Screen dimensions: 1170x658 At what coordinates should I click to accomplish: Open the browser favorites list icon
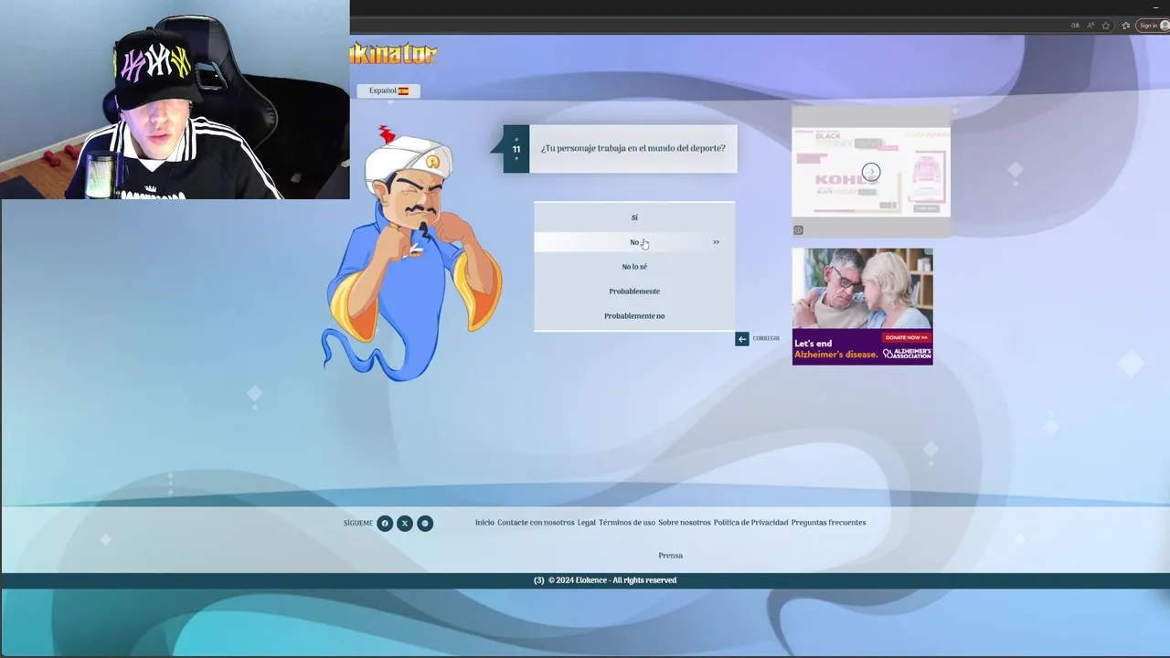pos(1126,26)
